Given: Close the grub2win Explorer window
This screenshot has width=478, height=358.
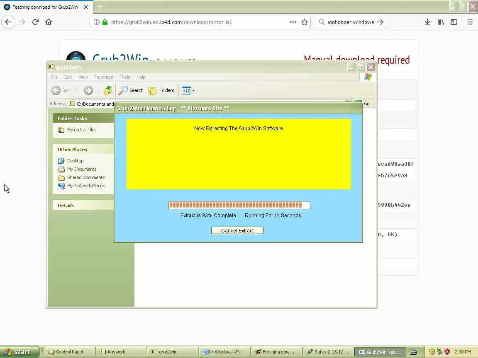Looking at the screenshot, I should point(371,67).
